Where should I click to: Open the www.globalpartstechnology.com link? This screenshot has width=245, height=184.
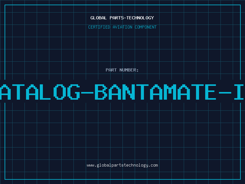122,165
